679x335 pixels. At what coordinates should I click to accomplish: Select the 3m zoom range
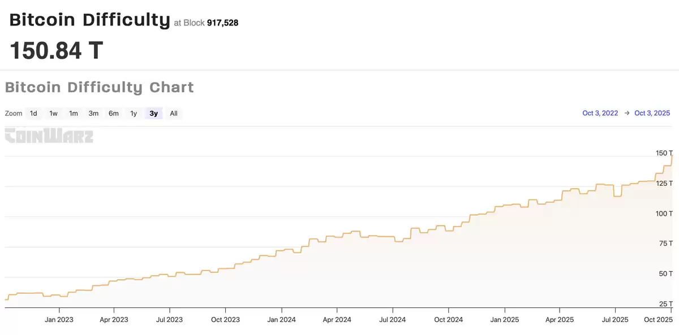(93, 113)
